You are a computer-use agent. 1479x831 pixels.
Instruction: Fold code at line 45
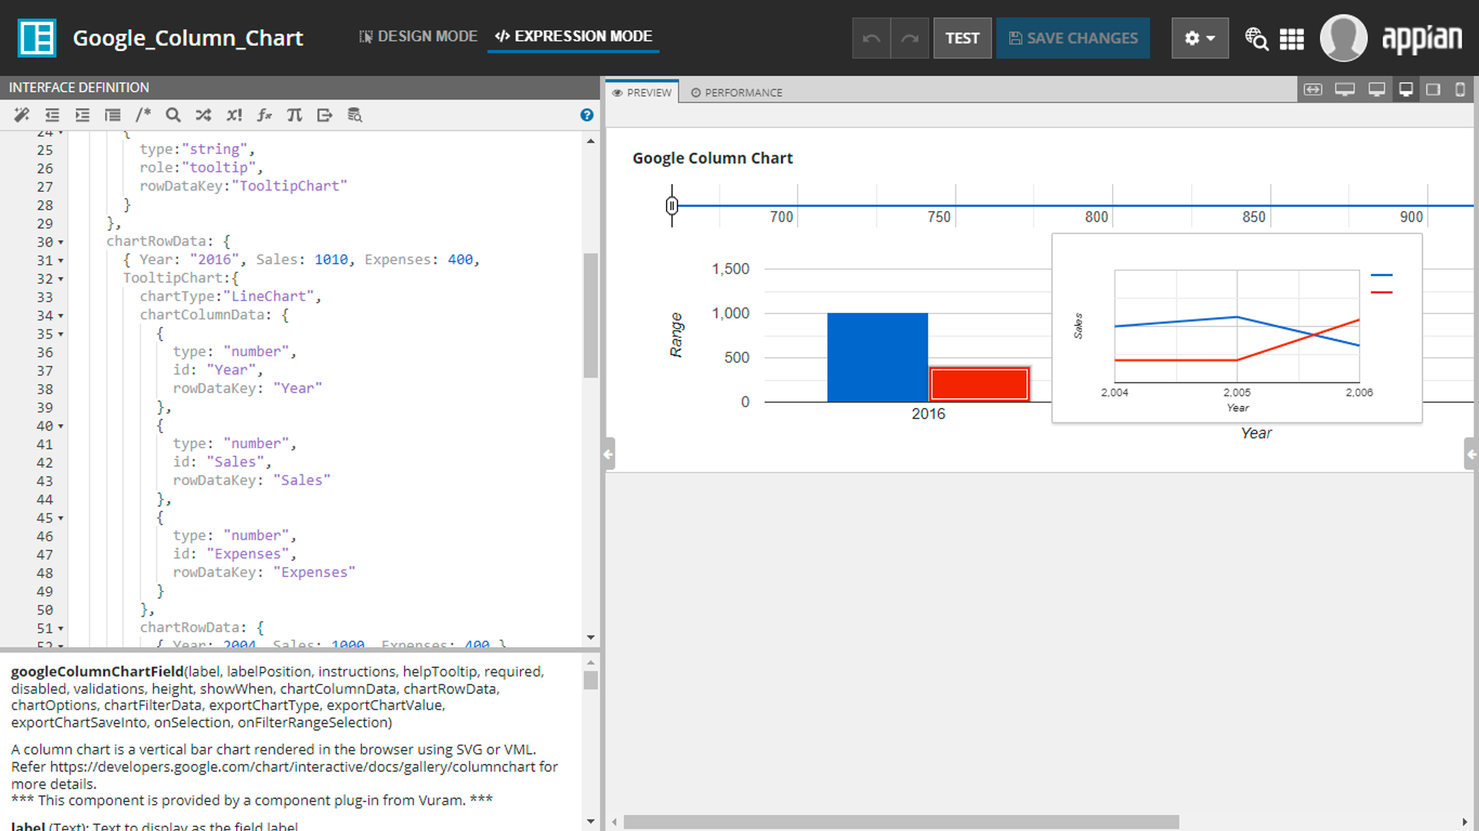60,518
